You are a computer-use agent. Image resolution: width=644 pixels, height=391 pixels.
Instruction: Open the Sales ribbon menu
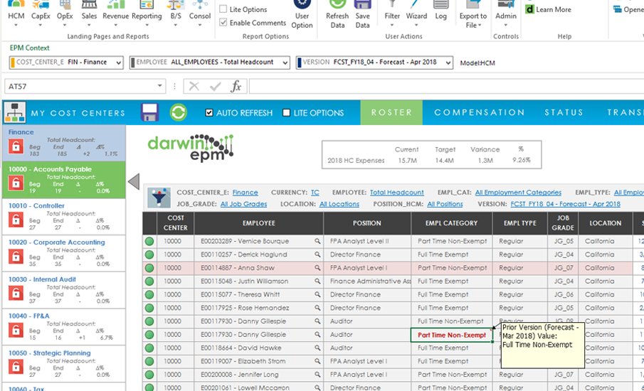pos(89,14)
